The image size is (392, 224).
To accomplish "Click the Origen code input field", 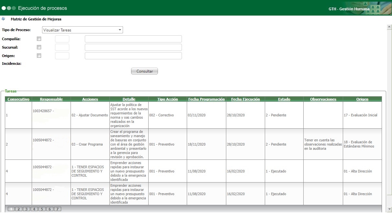I will coord(62,56).
